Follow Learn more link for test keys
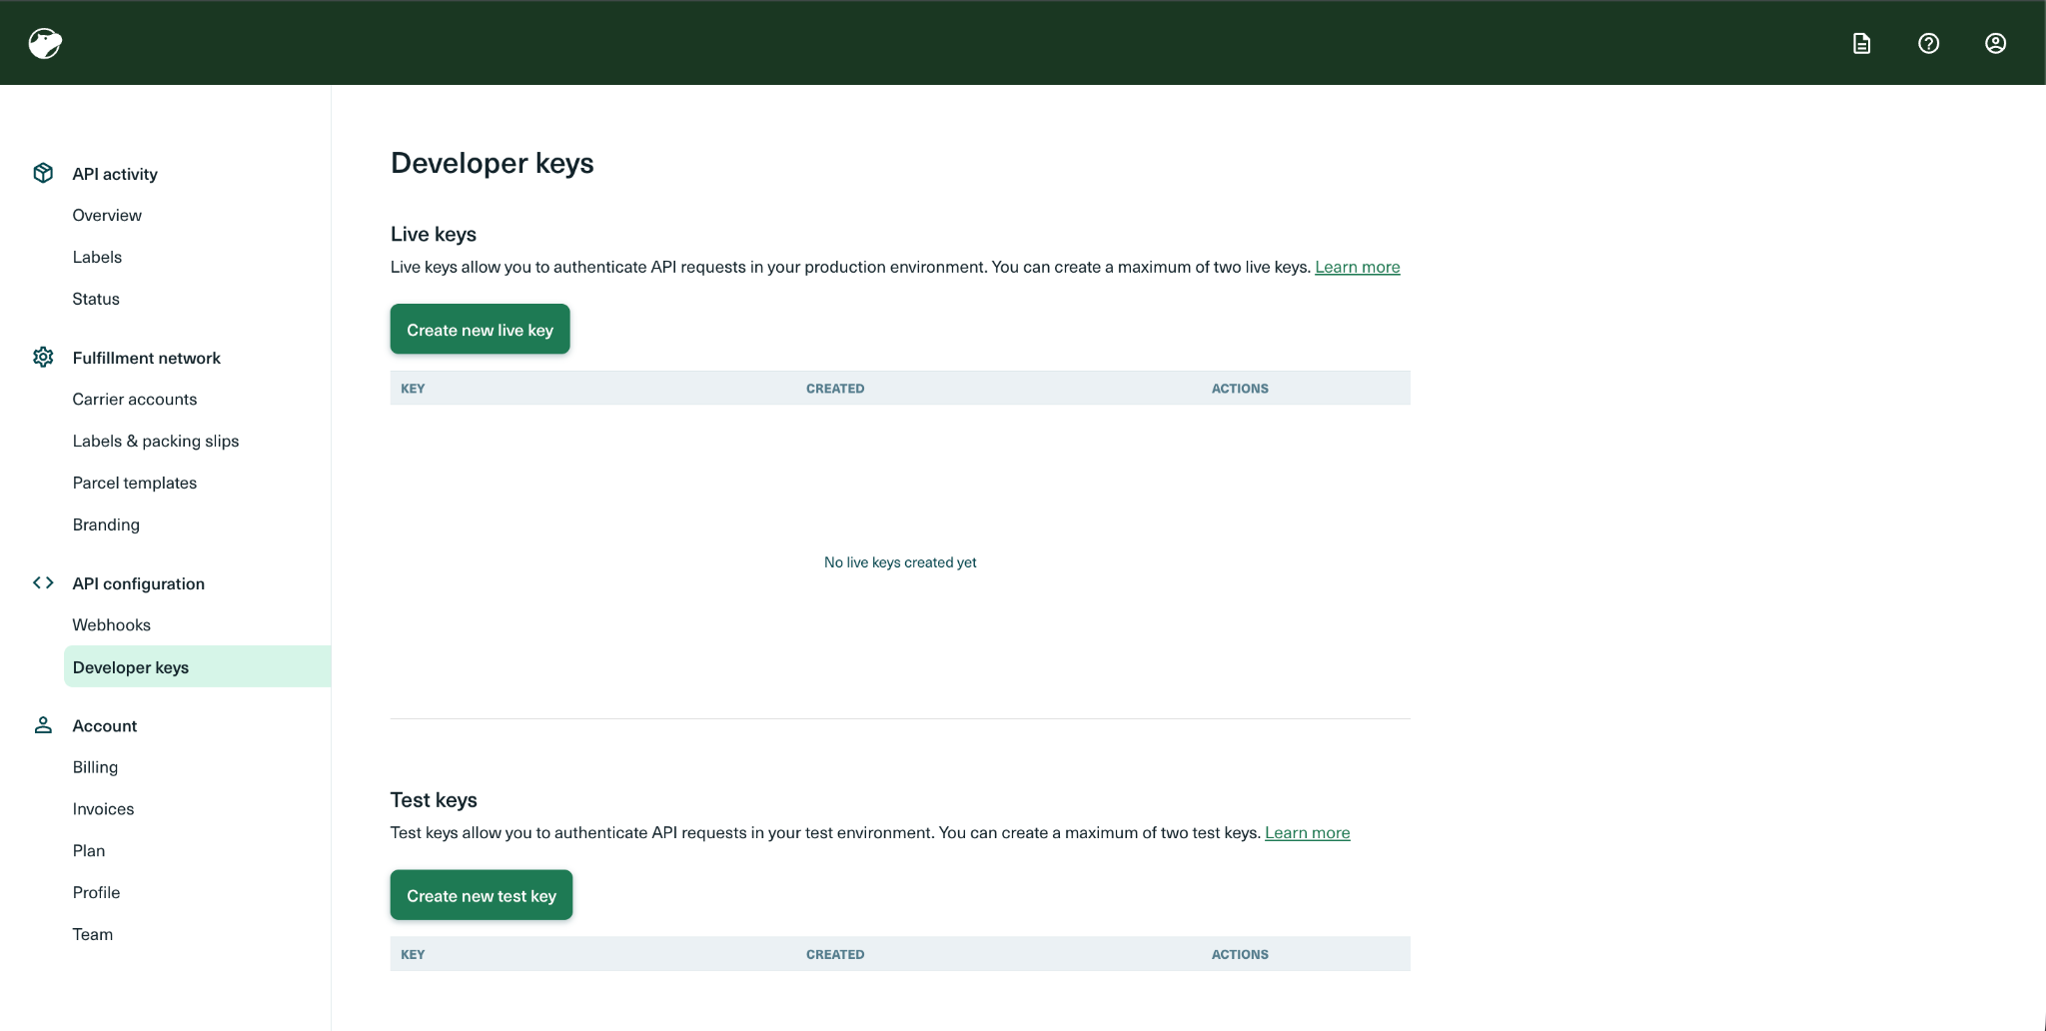2046x1031 pixels. (x=1307, y=832)
